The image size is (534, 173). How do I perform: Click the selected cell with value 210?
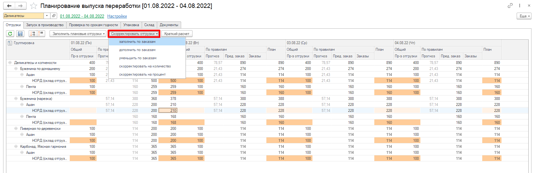point(168,111)
